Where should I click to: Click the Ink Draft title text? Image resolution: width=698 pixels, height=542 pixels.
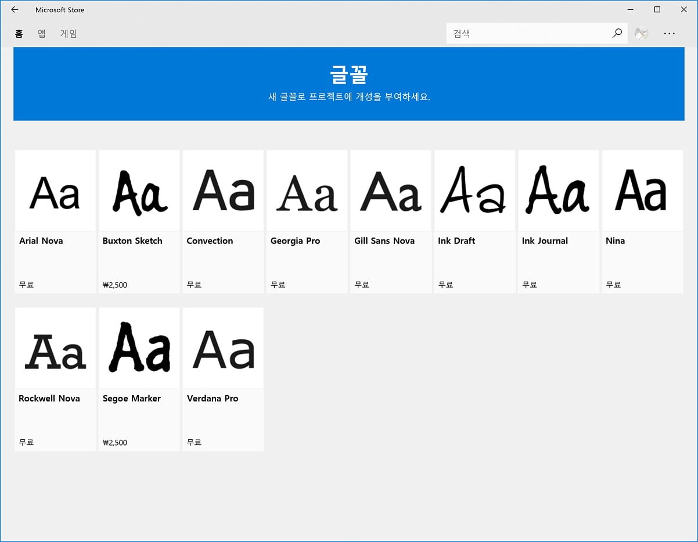point(456,241)
